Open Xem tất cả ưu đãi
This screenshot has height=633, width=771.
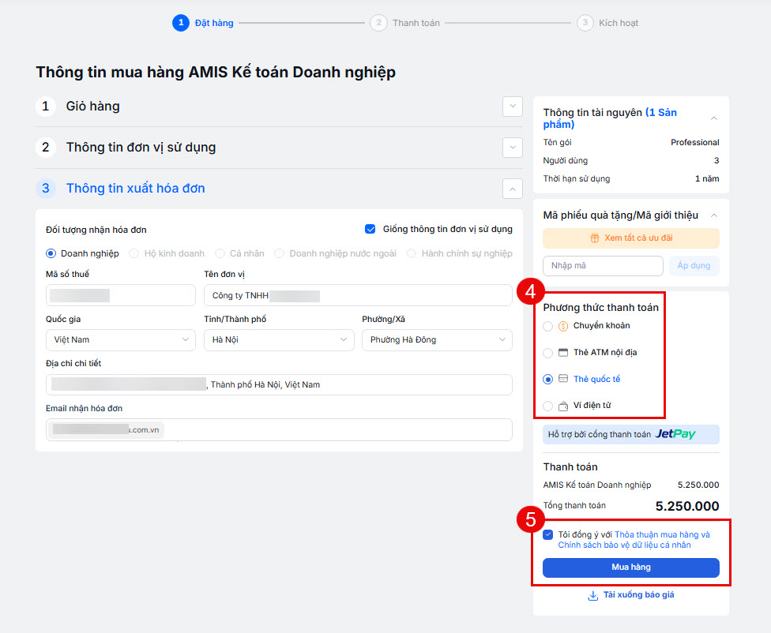[x=631, y=238]
